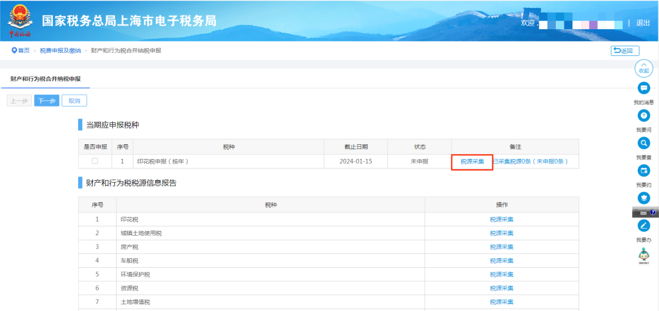
Task: Click the 资源税 row name
Action: tap(129, 288)
